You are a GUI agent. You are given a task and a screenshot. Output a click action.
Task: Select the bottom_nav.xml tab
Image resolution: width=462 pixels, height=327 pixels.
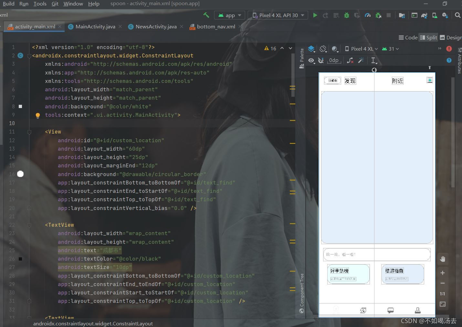pyautogui.click(x=216, y=26)
